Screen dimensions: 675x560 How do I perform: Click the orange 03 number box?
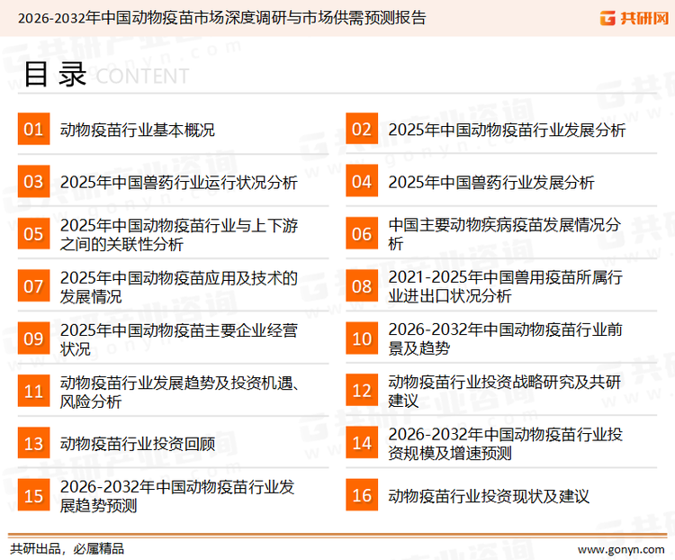[33, 181]
